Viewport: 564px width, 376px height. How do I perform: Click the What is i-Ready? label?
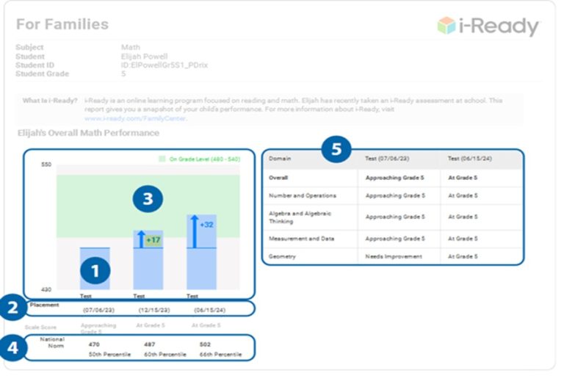coord(50,101)
